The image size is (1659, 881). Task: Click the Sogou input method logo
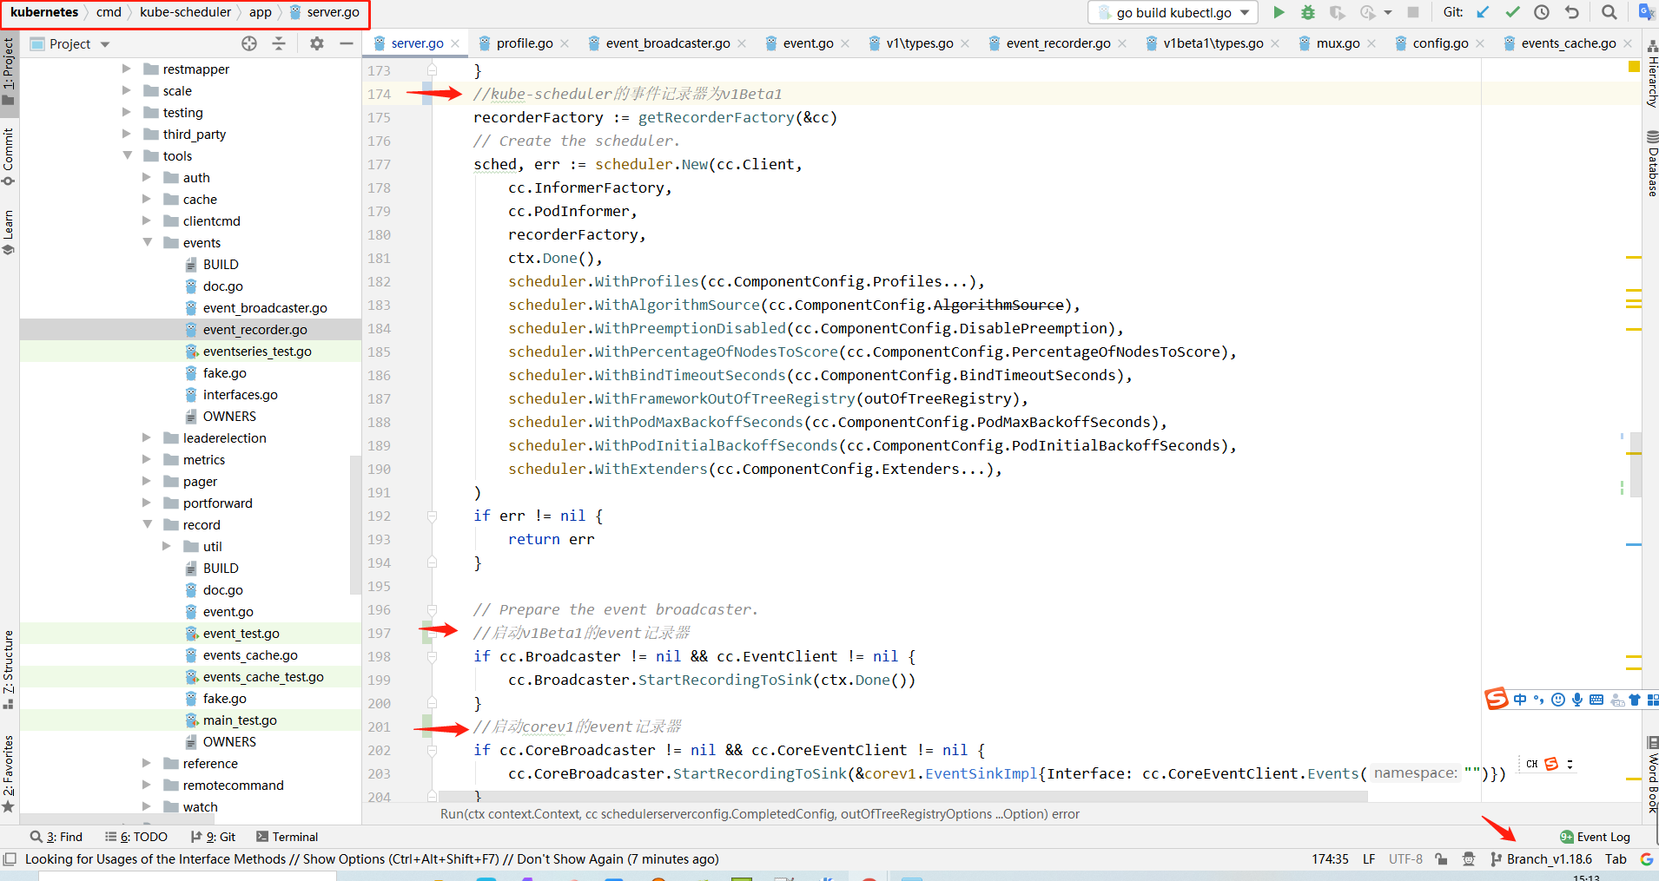pos(1496,699)
